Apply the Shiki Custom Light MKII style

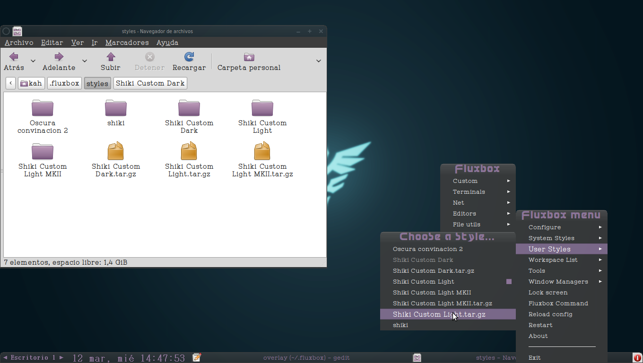(x=448, y=293)
